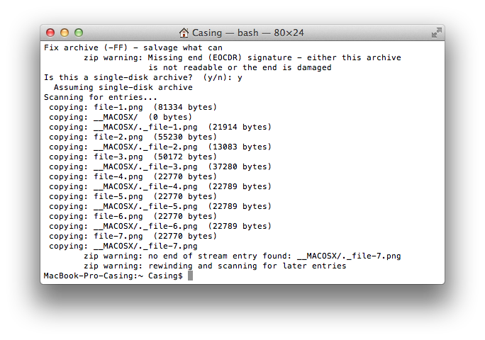485x340 pixels.
Task: Click the home folder proxy icon in title bar
Action: pos(184,33)
